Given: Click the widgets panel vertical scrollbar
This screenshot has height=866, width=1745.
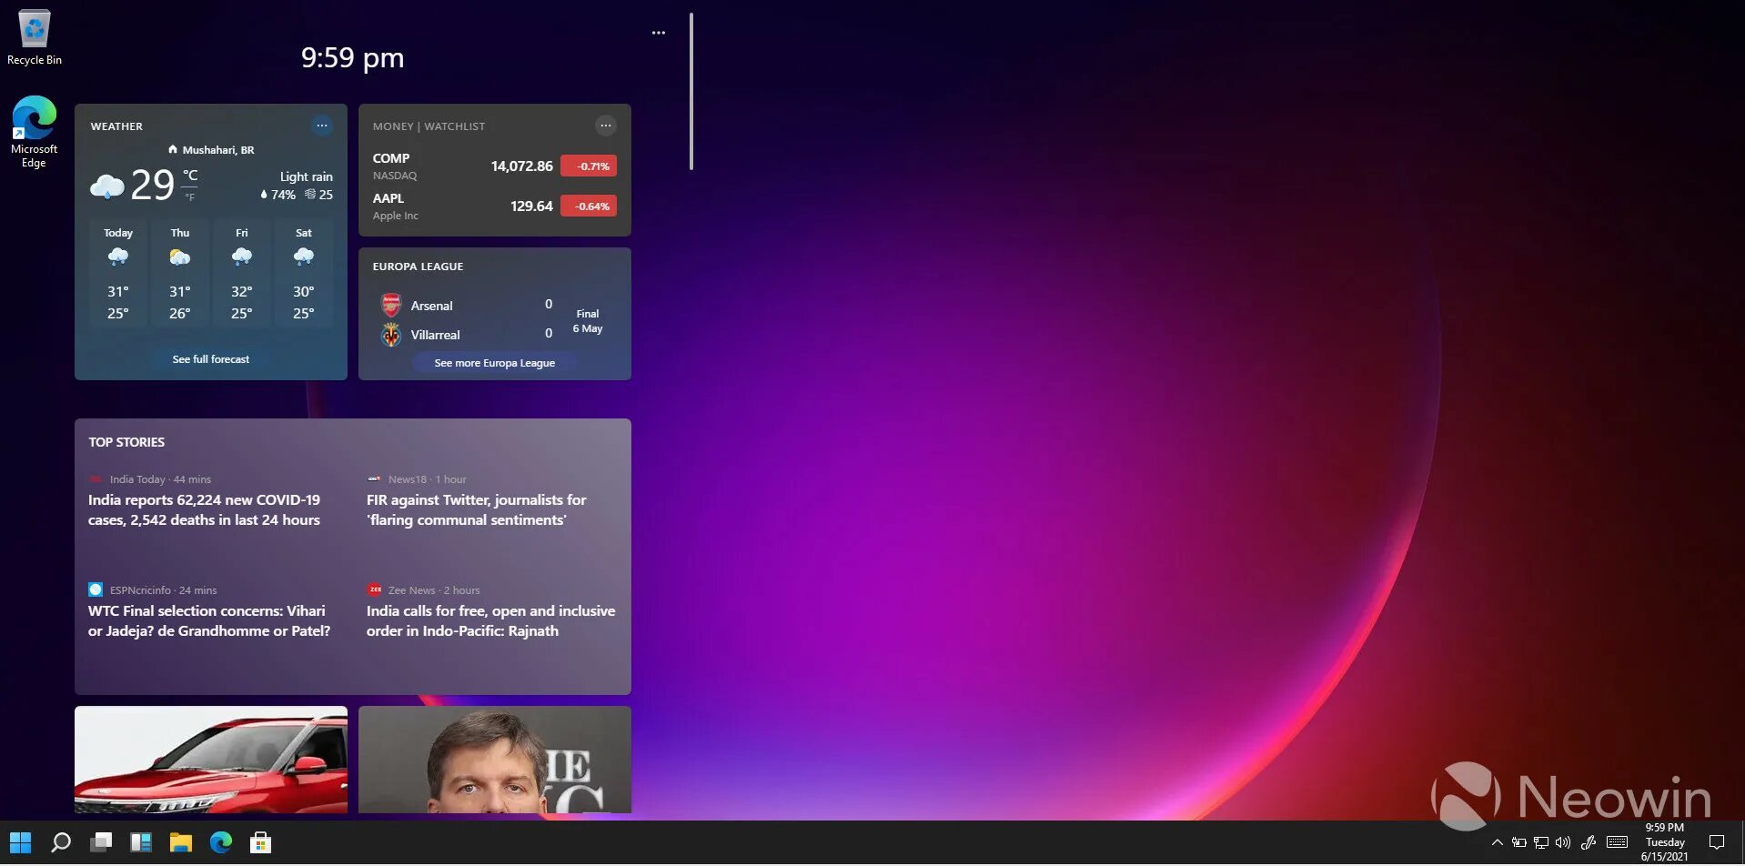Looking at the screenshot, I should click(x=691, y=91).
